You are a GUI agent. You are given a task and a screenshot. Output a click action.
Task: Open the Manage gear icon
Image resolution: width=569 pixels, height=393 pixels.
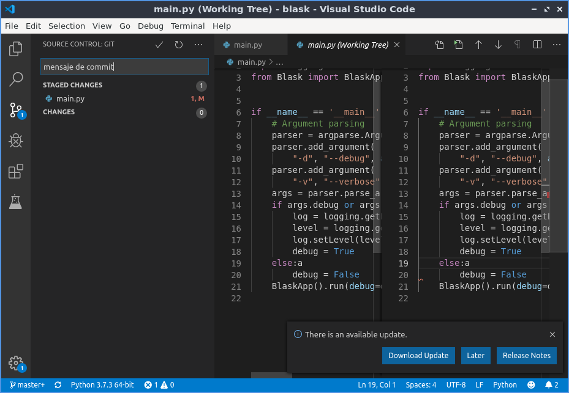point(17,363)
